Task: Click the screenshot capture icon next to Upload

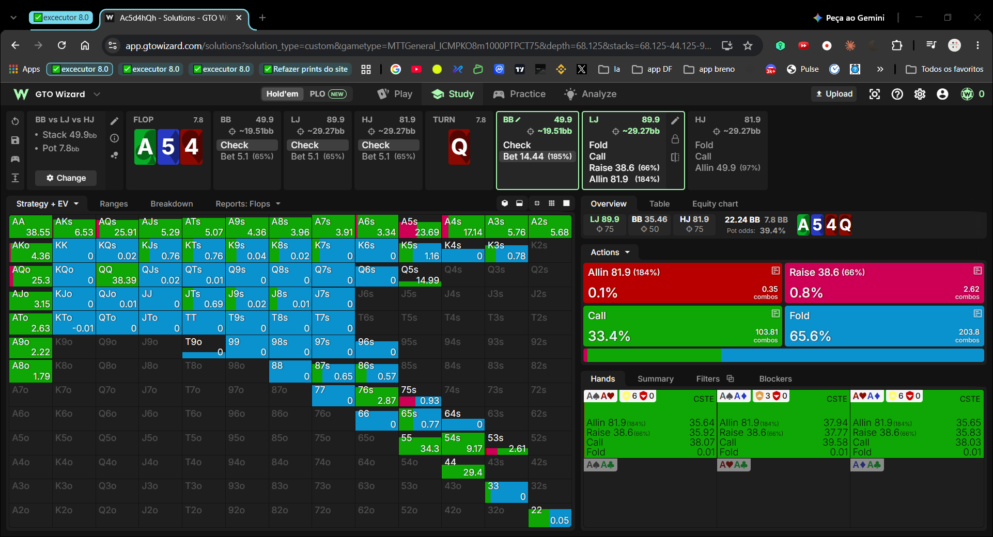Action: 875,94
